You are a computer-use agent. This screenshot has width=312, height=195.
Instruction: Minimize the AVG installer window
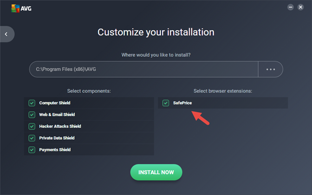click(290, 7)
